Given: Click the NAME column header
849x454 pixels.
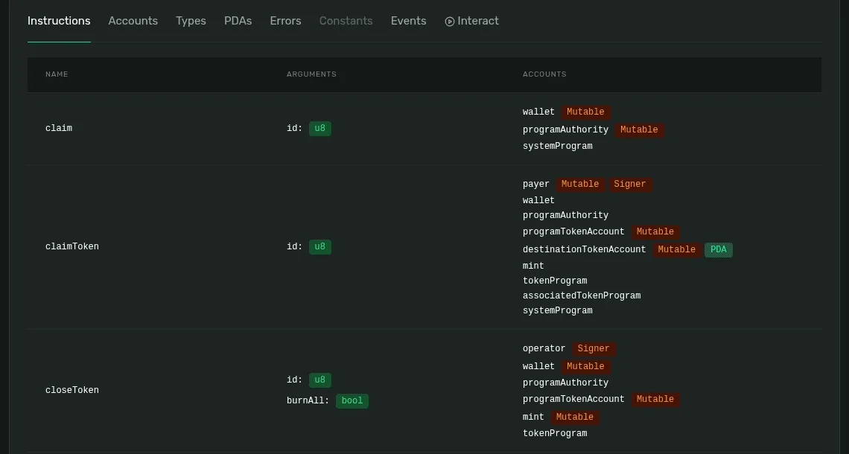Looking at the screenshot, I should point(57,74).
